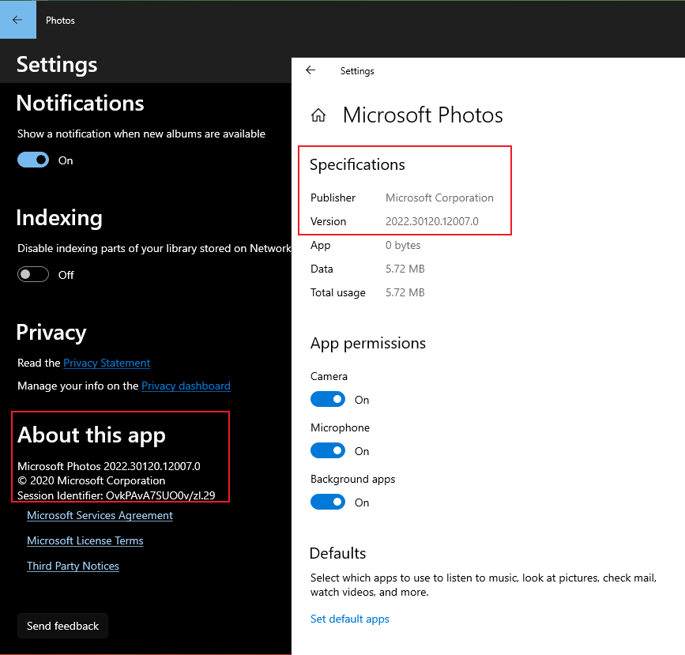685x655 pixels.
Task: Open the Microsoft License Terms
Action: click(85, 540)
